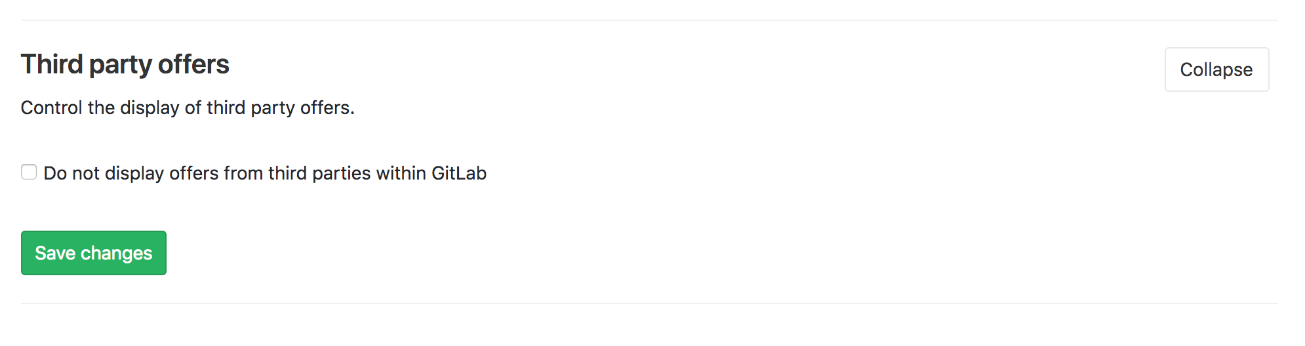This screenshot has width=1305, height=346.
Task: Click the word 'offers' in the section heading
Action: [193, 64]
